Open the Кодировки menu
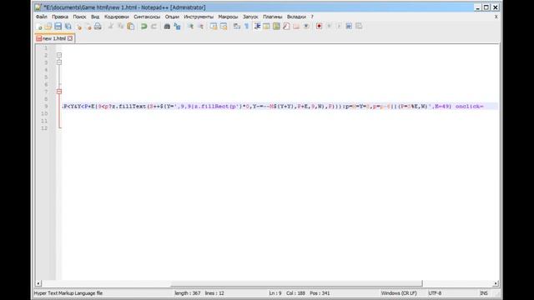Viewport: 534px width, 300px height. 117,17
